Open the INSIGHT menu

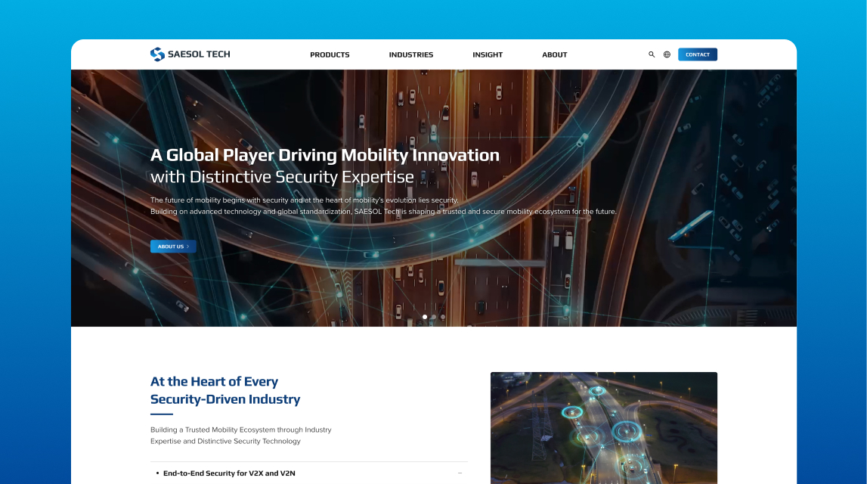click(488, 54)
